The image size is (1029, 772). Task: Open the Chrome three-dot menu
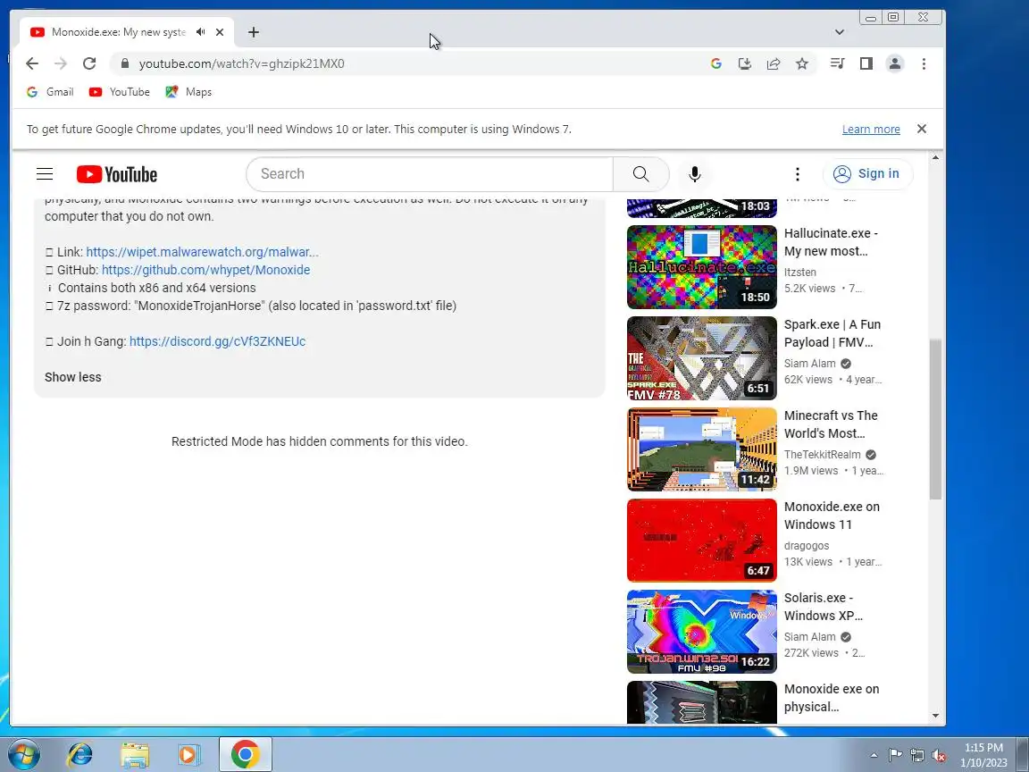[x=924, y=63]
